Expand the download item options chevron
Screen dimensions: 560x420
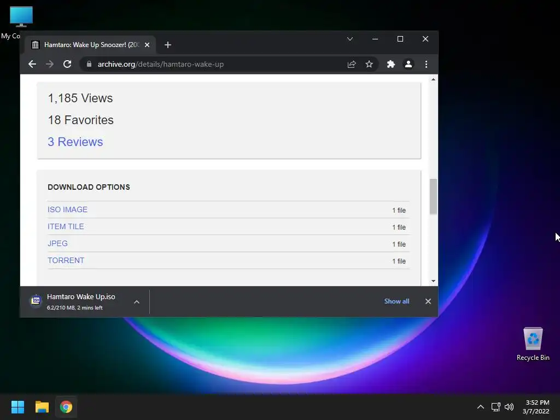(x=136, y=302)
